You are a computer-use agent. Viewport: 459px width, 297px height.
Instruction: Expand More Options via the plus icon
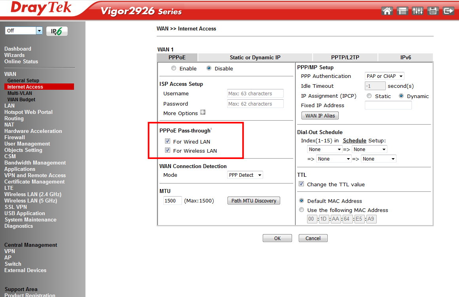click(203, 113)
